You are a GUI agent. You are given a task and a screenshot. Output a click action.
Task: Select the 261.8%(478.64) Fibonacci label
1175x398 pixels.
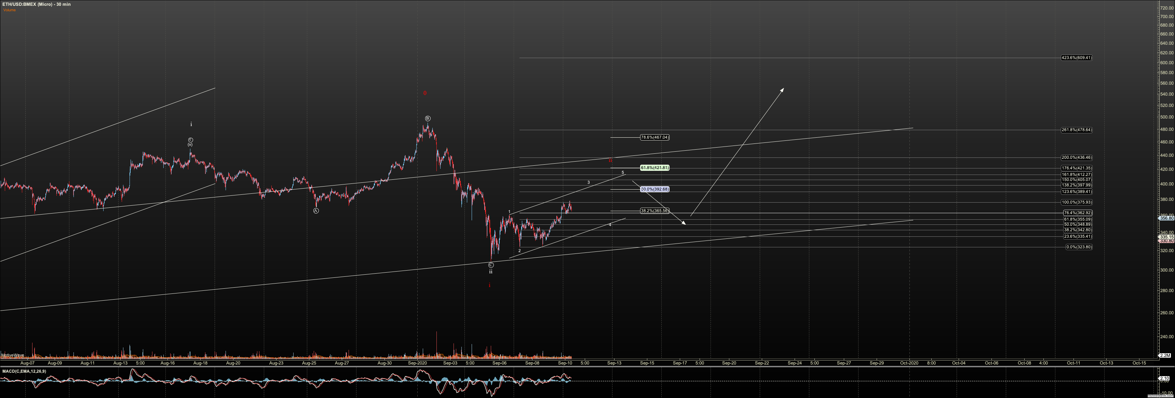[x=1077, y=130]
